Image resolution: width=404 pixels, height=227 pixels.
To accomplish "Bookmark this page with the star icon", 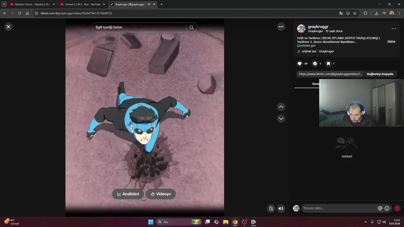I will point(355,13).
